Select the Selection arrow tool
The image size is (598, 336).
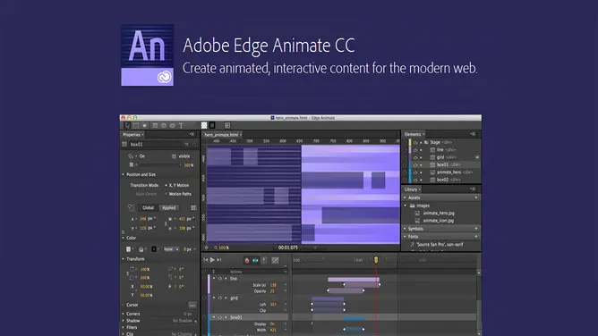(x=127, y=125)
